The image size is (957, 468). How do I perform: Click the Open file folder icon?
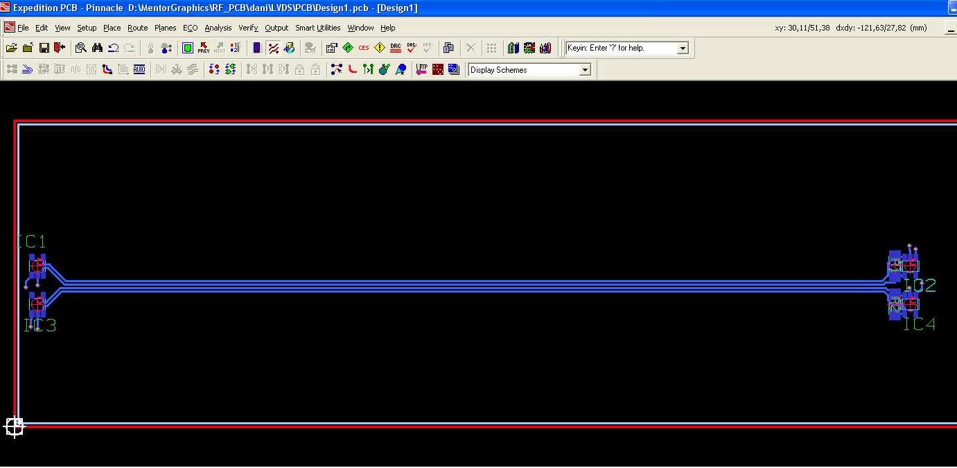[11, 48]
